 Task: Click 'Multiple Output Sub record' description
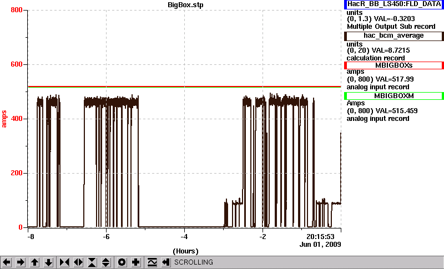click(x=391, y=27)
